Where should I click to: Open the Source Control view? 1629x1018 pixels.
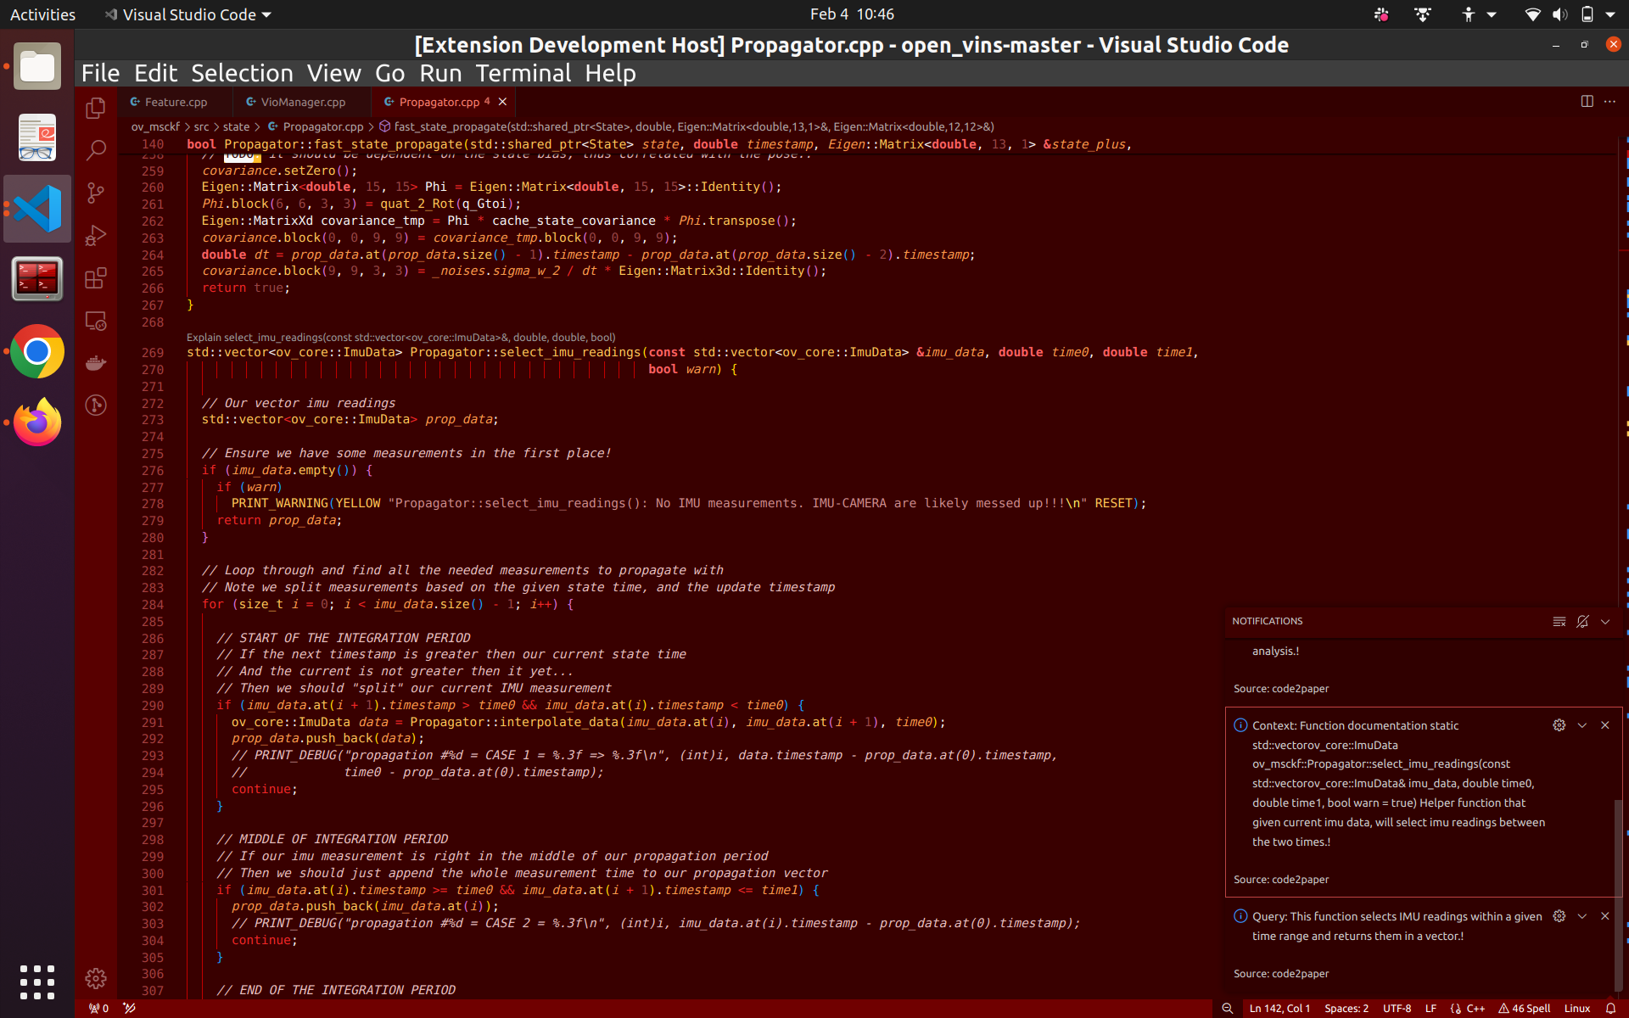click(96, 193)
